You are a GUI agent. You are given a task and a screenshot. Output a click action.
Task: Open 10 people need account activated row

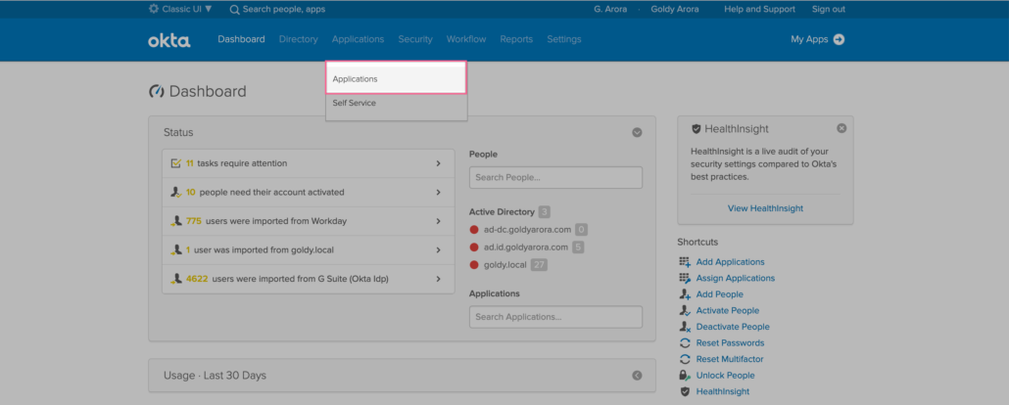click(x=309, y=192)
